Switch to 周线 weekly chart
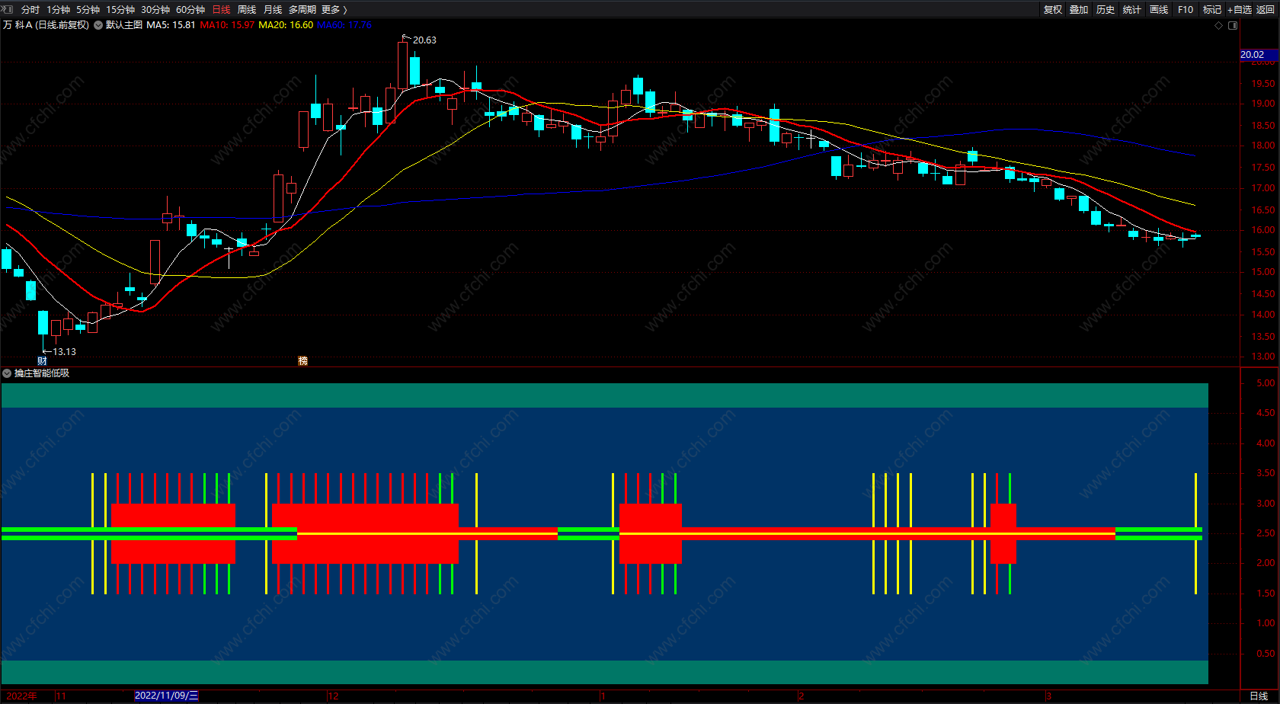1280x704 pixels. point(247,9)
